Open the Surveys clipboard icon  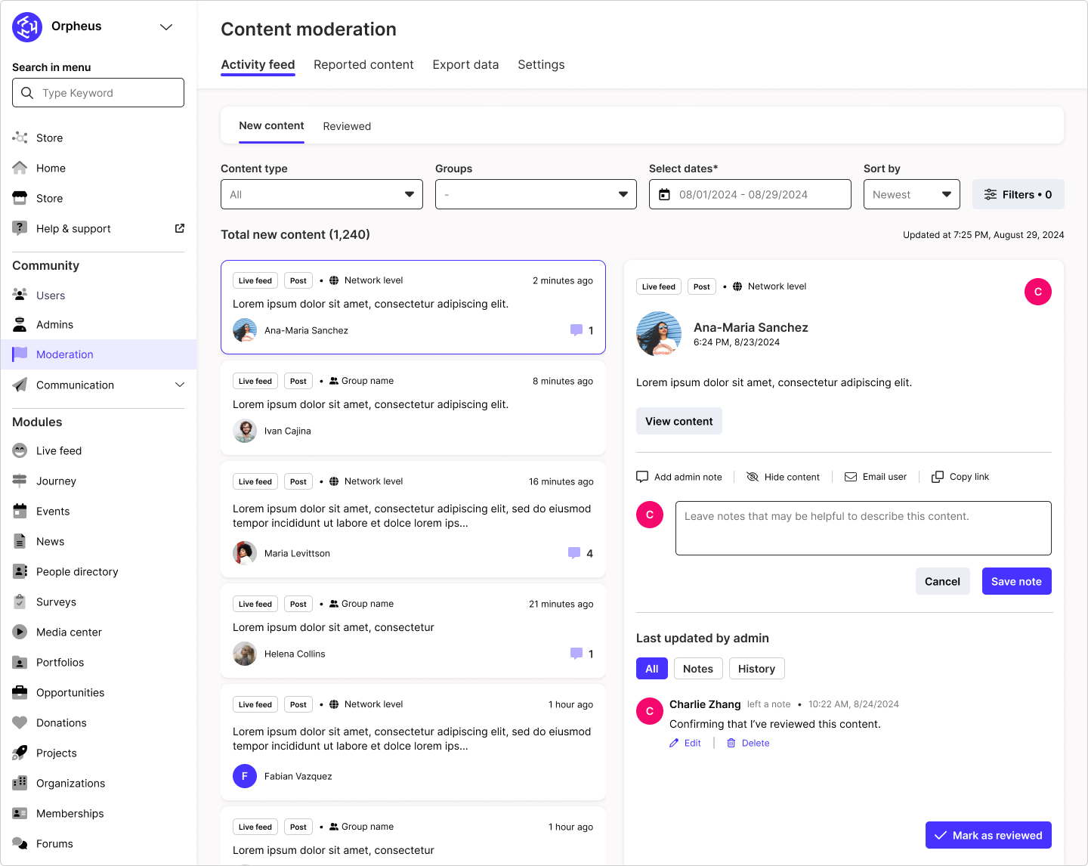pyautogui.click(x=20, y=602)
